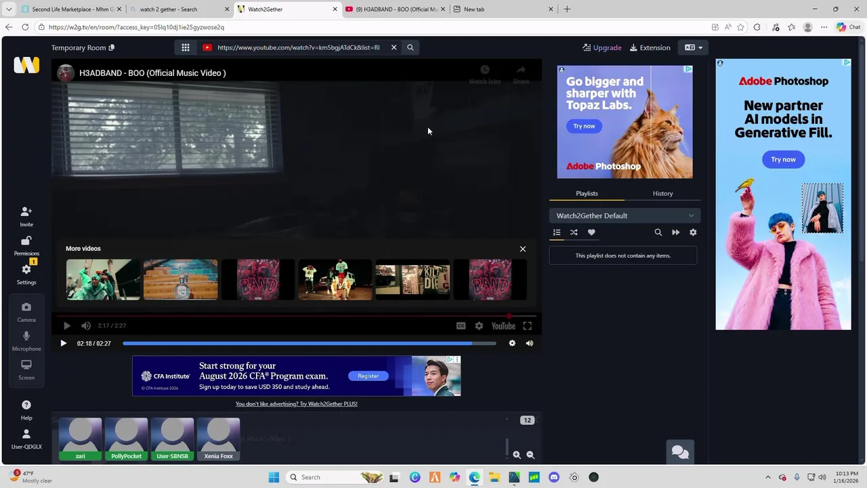Click the Watch2Gether yellow logo
The height and width of the screenshot is (488, 867).
click(x=26, y=65)
